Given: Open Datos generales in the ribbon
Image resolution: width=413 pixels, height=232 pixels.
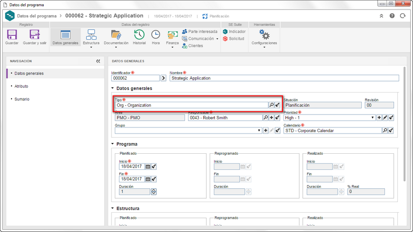Looking at the screenshot, I should pyautogui.click(x=65, y=37).
